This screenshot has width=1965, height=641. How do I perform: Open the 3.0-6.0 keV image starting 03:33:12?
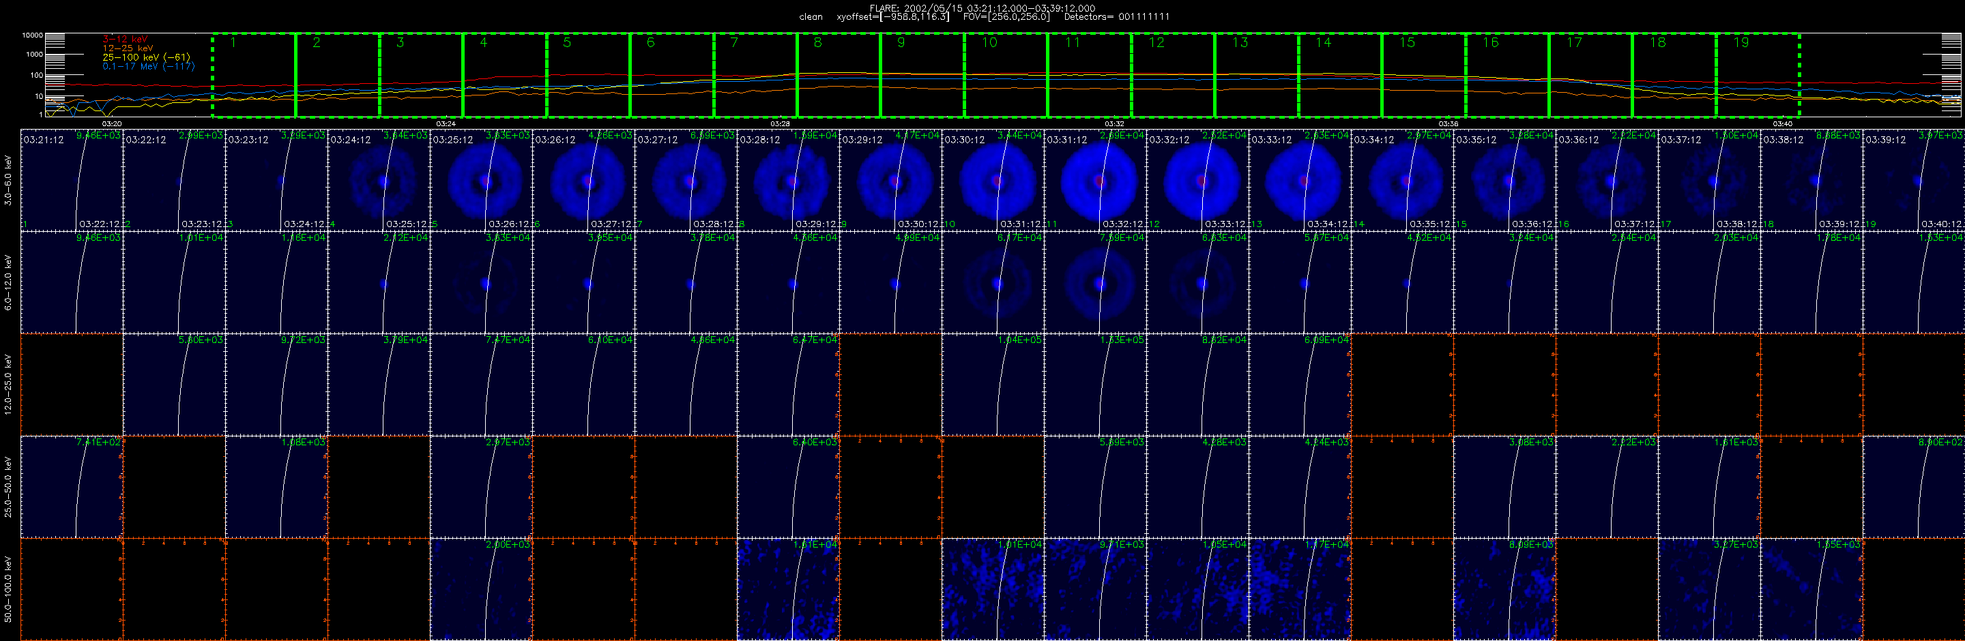point(1300,180)
